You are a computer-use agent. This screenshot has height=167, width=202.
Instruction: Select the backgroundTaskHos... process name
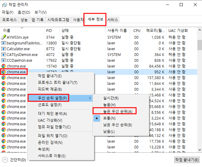(24, 43)
